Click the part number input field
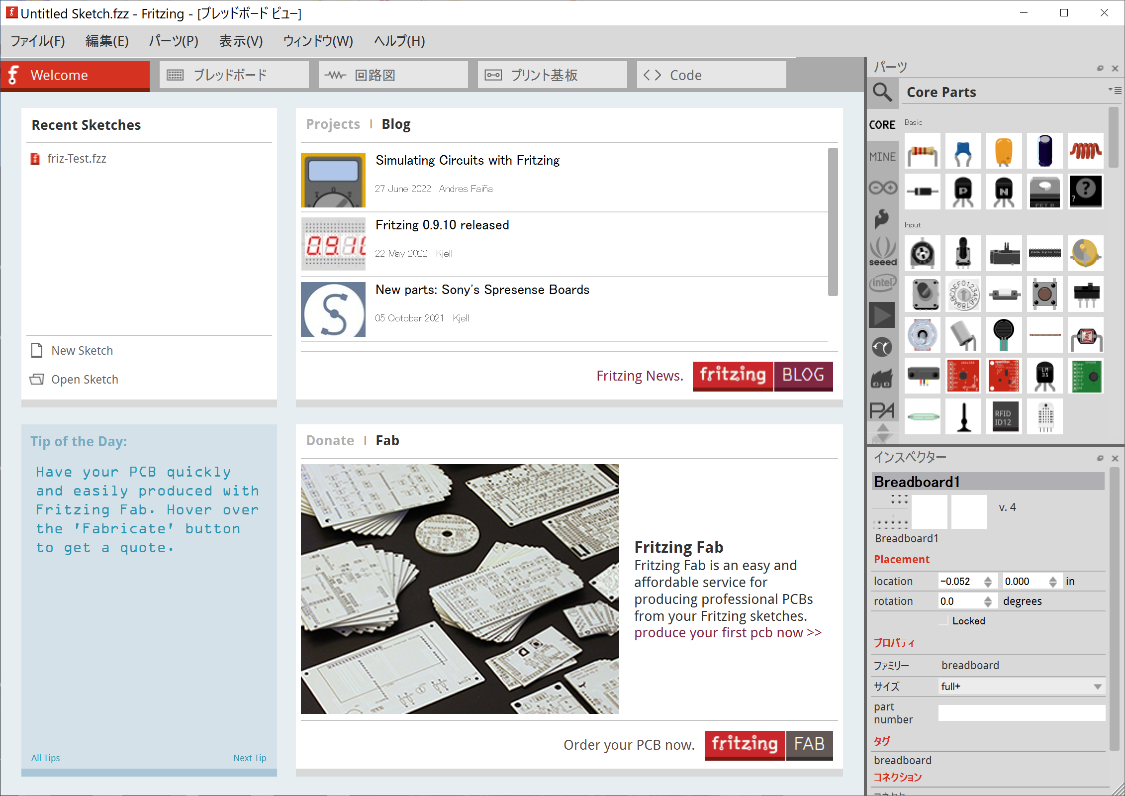This screenshot has height=796, width=1125. pyautogui.click(x=1021, y=713)
